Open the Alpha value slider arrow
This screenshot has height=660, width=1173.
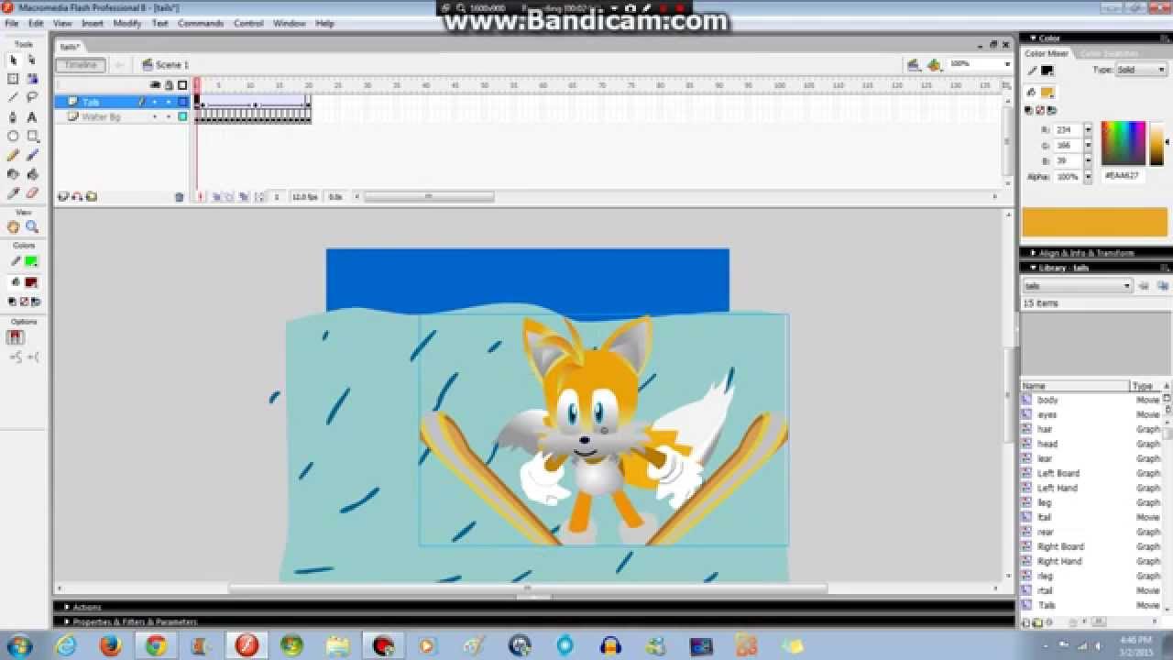coord(1088,177)
